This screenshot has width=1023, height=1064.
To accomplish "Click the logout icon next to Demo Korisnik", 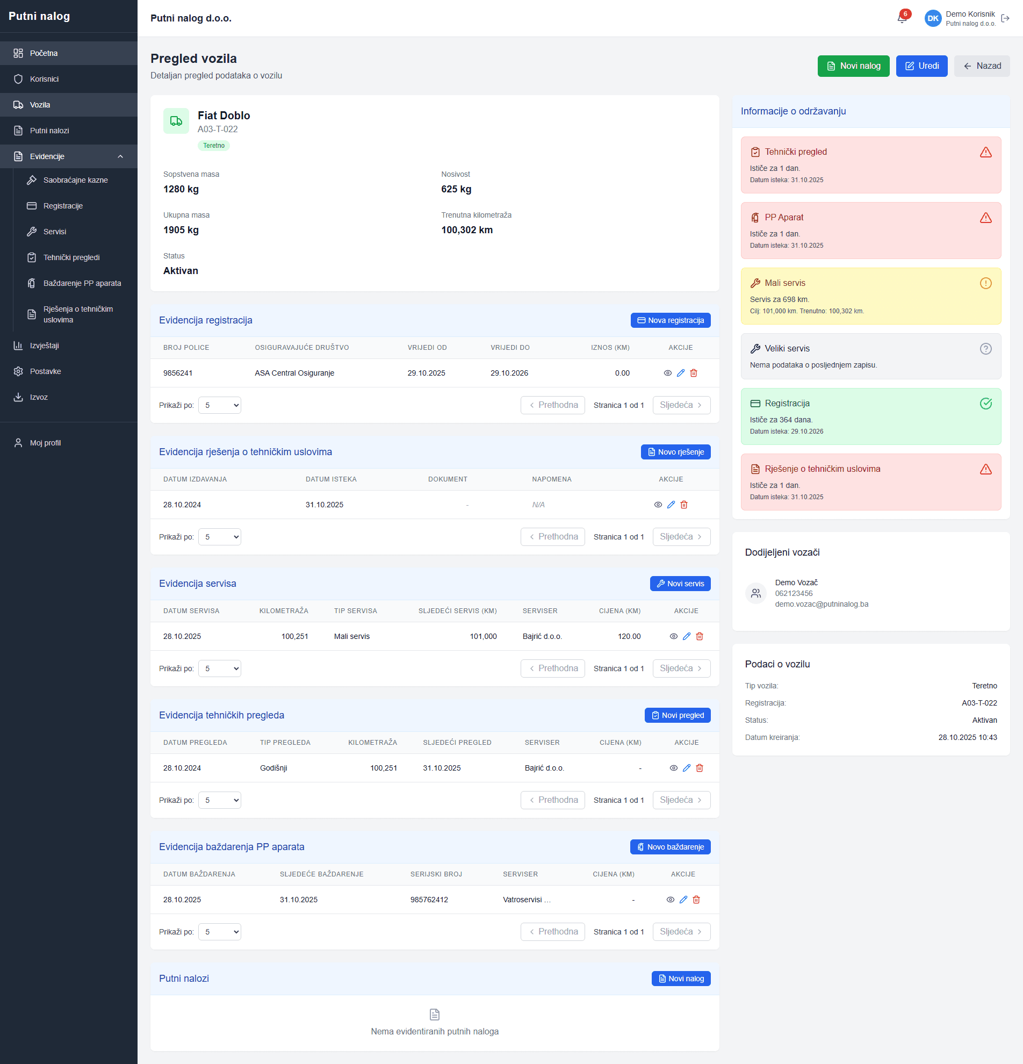I will click(1005, 18).
